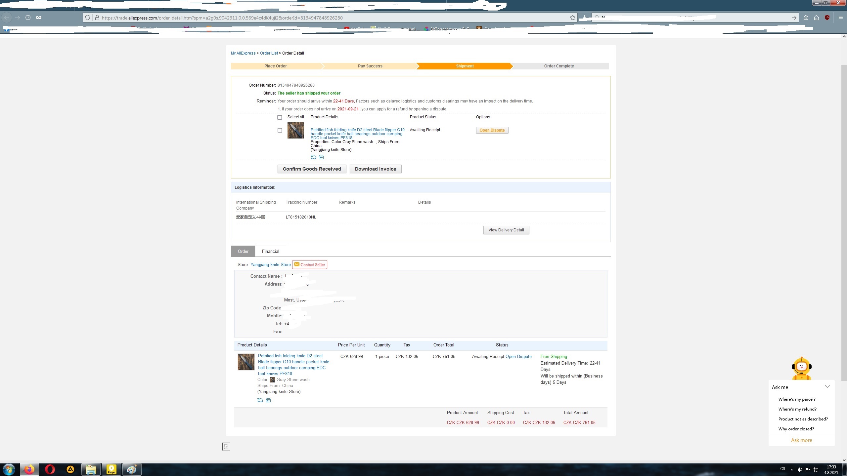
Task: Open the knife product thumbnail image
Action: [x=295, y=130]
